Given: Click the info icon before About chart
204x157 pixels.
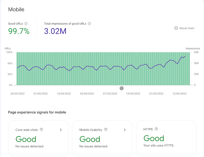Looking at the screenshot, I should tap(176, 28).
